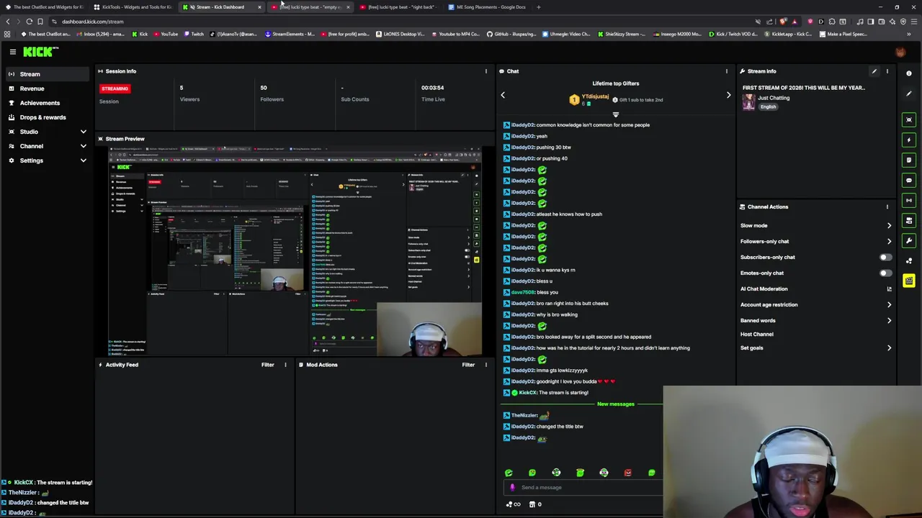The height and width of the screenshot is (518, 922).
Task: Click the pencil icon in right rail
Action: click(909, 94)
